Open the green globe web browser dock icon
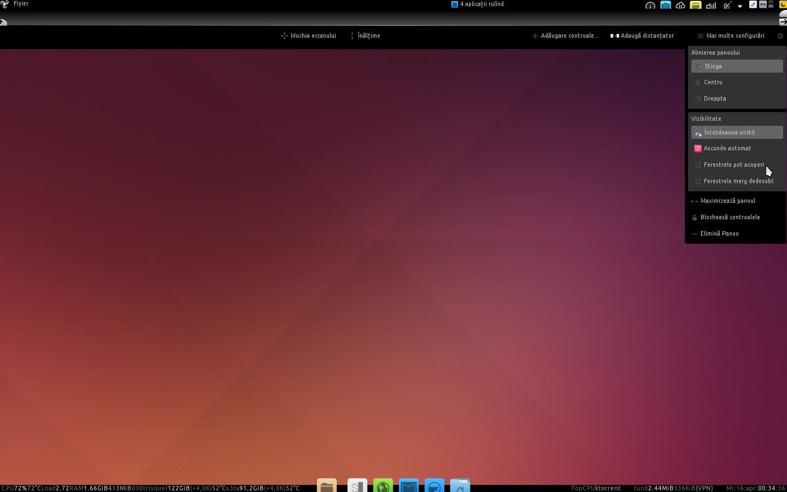 (x=383, y=485)
